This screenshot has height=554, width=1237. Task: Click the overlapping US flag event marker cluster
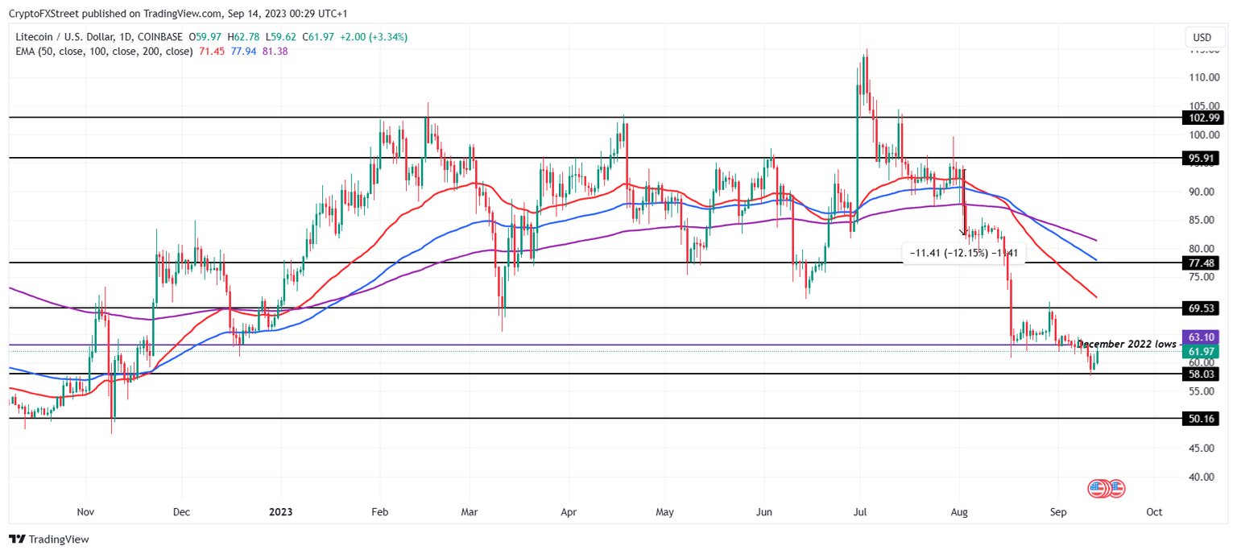click(x=1105, y=488)
